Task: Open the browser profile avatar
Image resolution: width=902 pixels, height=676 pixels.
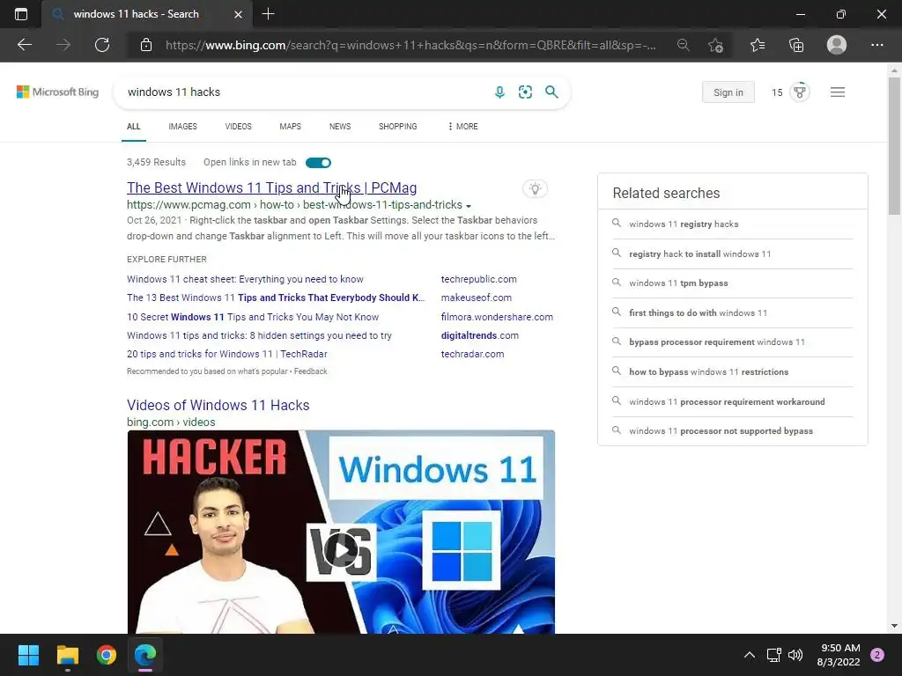Action: click(x=837, y=45)
